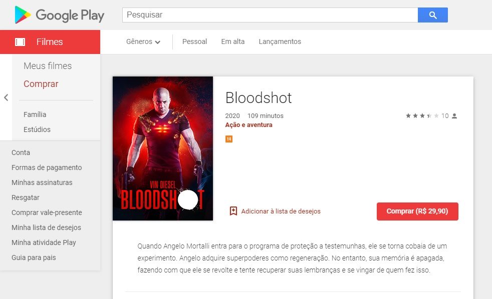The height and width of the screenshot is (299, 492).
Task: Click the wishlist bookmark icon
Action: [233, 211]
